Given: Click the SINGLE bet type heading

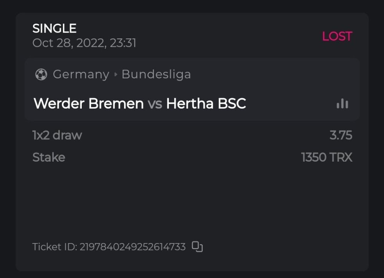Looking at the screenshot, I should tap(55, 28).
